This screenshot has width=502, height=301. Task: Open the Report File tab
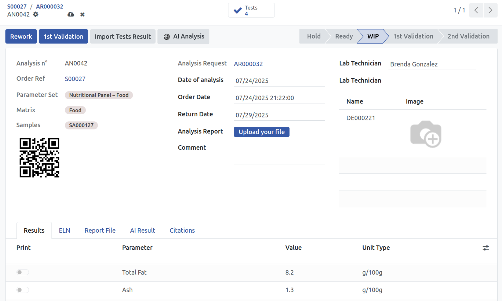pos(100,230)
